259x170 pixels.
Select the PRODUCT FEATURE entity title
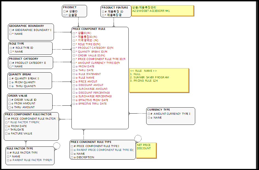click(115, 7)
